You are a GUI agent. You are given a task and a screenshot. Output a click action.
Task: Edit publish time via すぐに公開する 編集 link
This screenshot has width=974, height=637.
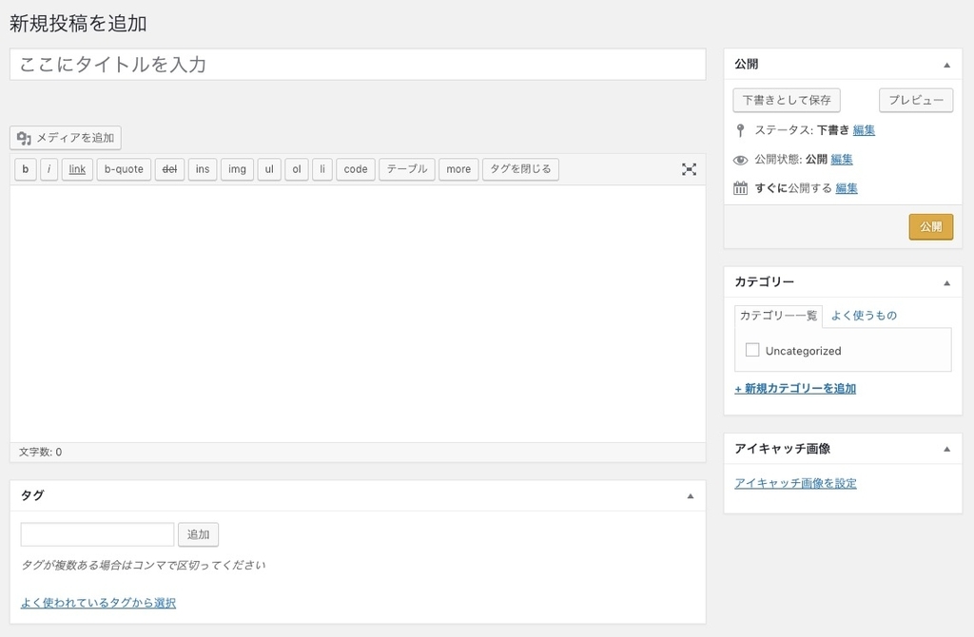[846, 188]
